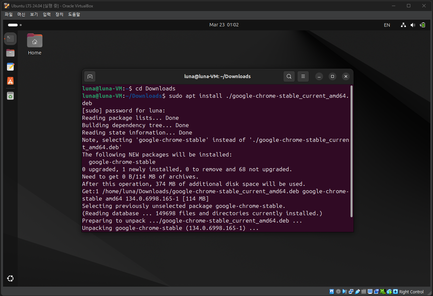This screenshot has width=433, height=296.
Task: Click 'Unpacking google-chrome-stable' last terminal line
Action: (x=171, y=228)
